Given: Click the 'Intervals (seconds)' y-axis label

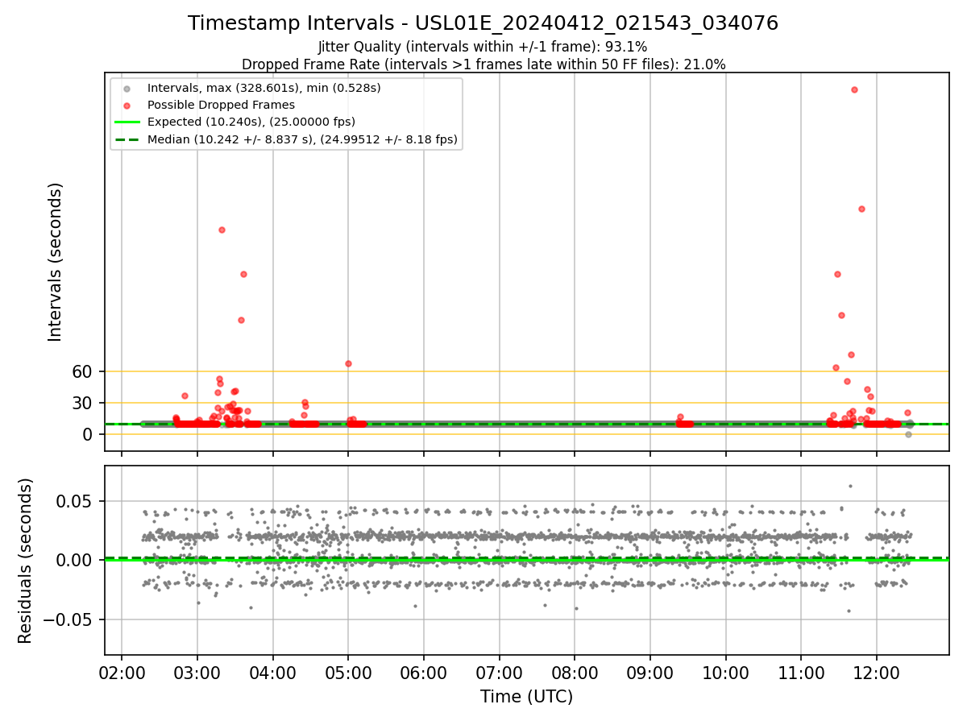Looking at the screenshot, I should click(x=56, y=262).
